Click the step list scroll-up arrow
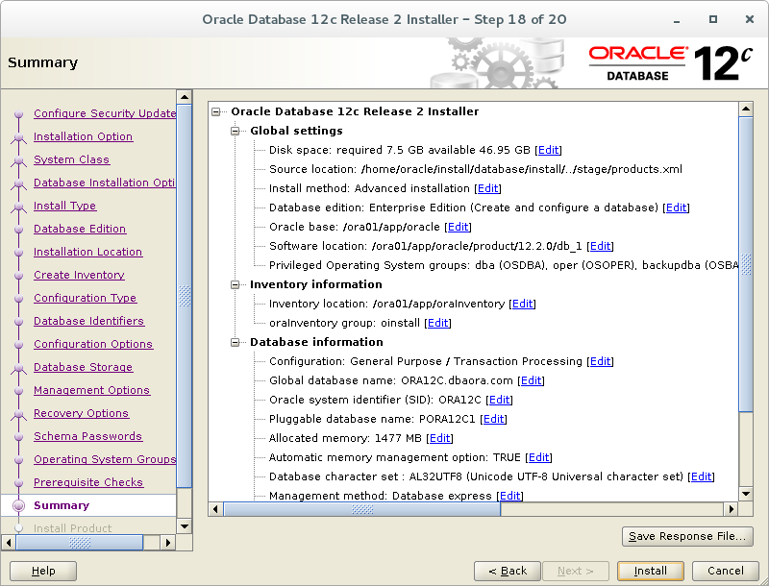Image resolution: width=769 pixels, height=586 pixels. pyautogui.click(x=184, y=97)
